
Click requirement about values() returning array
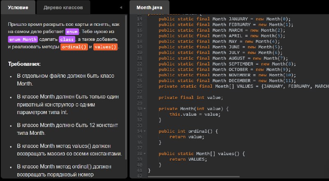[69, 150]
